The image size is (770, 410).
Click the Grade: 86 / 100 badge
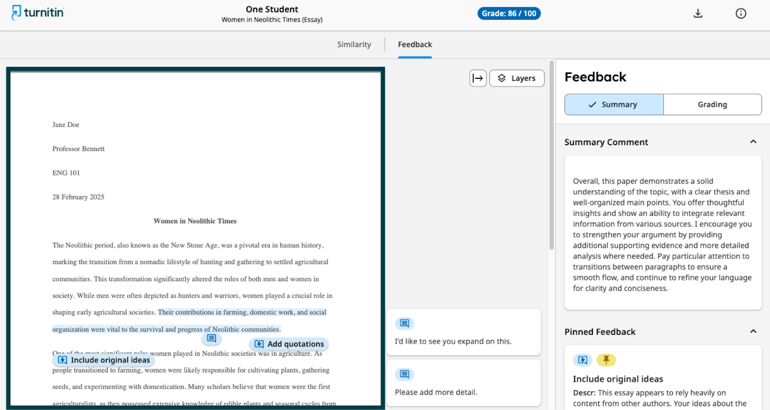(509, 13)
